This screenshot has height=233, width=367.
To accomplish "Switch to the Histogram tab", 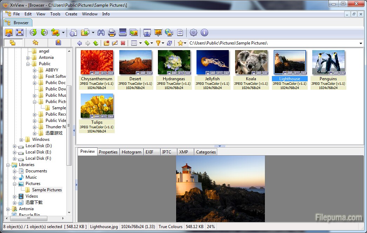I will (132, 152).
